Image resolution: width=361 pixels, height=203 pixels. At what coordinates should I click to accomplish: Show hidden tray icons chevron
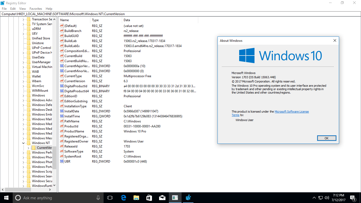(314, 198)
